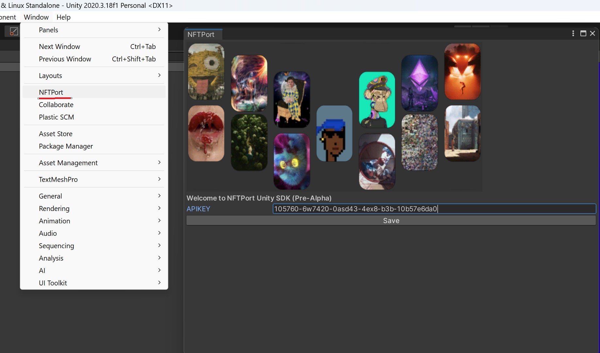Expand the UI Toolkit submenu
The height and width of the screenshot is (353, 600).
[x=94, y=283]
